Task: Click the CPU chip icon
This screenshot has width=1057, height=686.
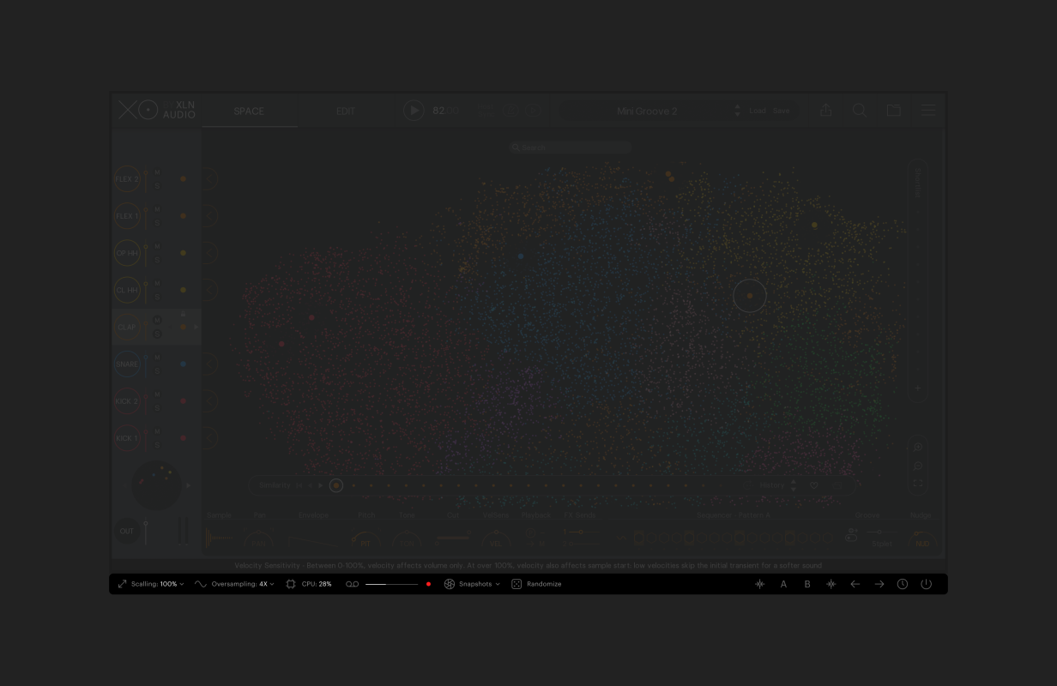Action: tap(291, 584)
